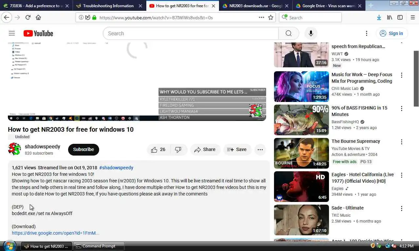Close the Troubleshooting Information tab
Screen dimensions: 419x251
(x=140, y=6)
